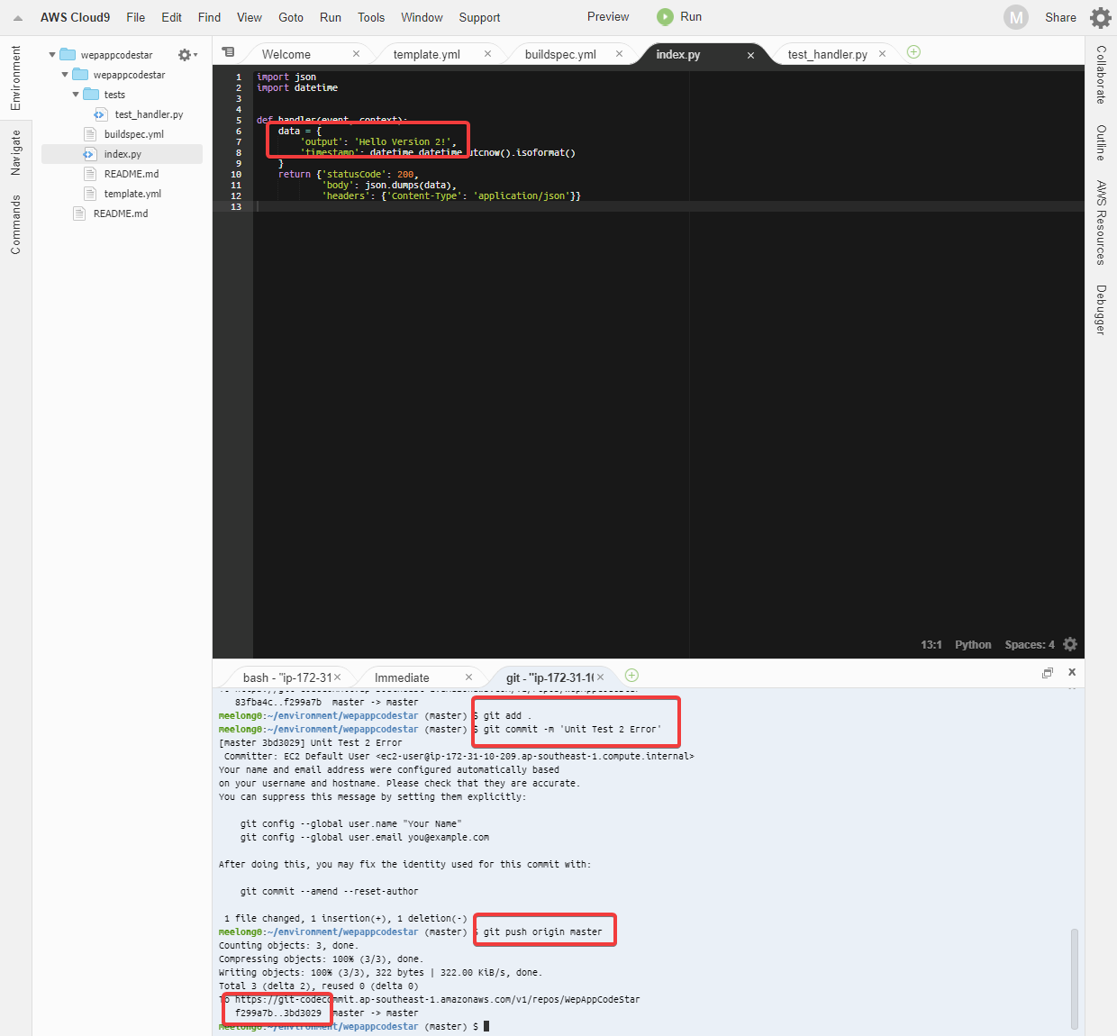Screen dimensions: 1117x1036
Task: Switch to the Immediate tab
Action: click(402, 677)
